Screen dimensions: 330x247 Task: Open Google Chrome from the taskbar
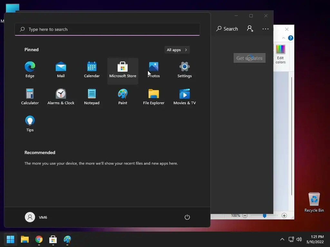(x=39, y=239)
